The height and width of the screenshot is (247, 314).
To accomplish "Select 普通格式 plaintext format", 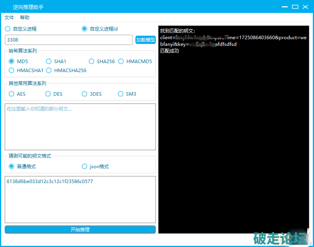I will [12, 167].
